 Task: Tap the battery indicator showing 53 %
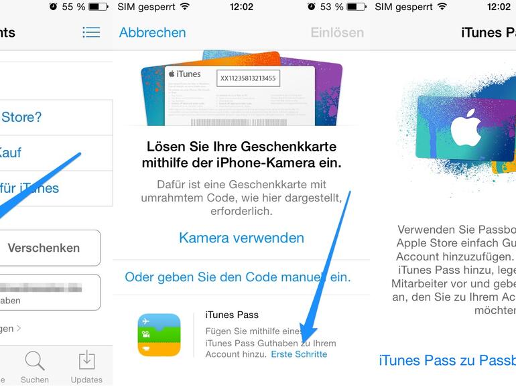pos(357,7)
